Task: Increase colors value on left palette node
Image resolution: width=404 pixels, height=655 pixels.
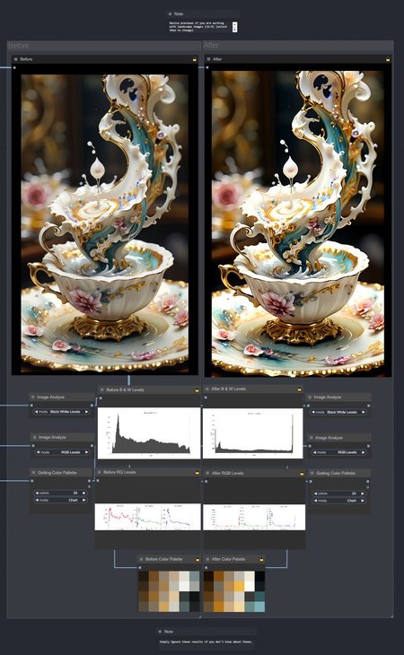Action: 84,493
